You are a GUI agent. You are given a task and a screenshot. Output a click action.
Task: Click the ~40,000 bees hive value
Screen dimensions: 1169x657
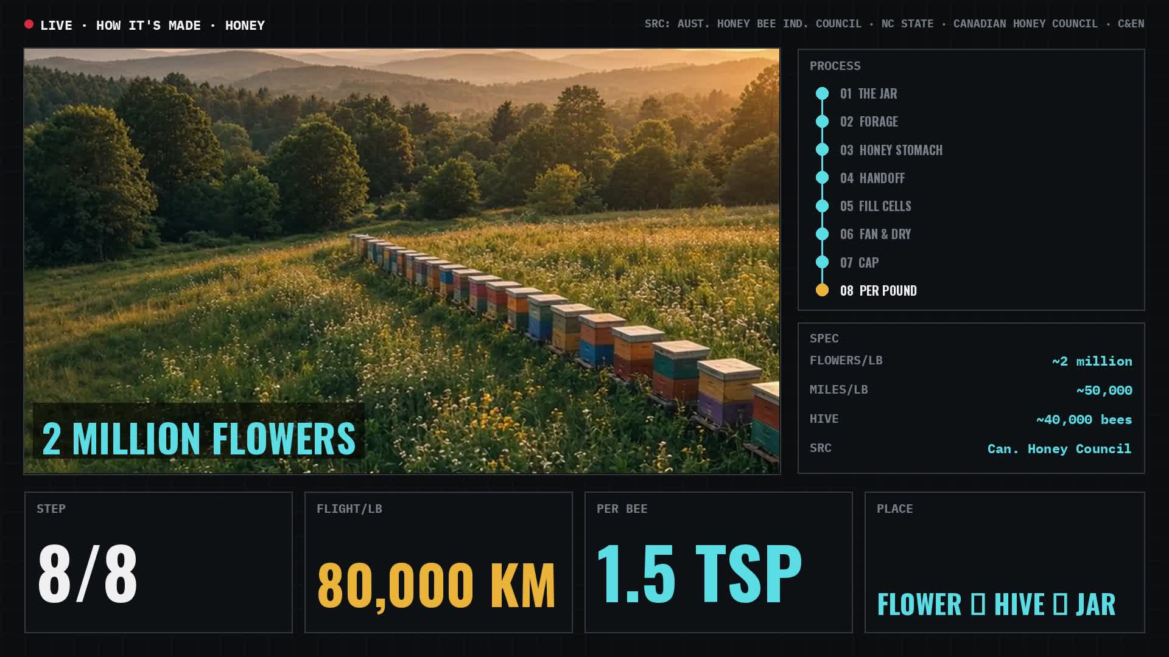(x=1084, y=420)
